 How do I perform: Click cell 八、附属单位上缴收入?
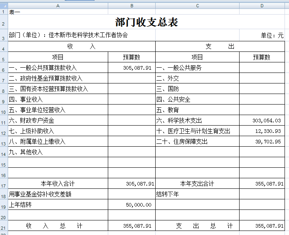(x=58, y=141)
